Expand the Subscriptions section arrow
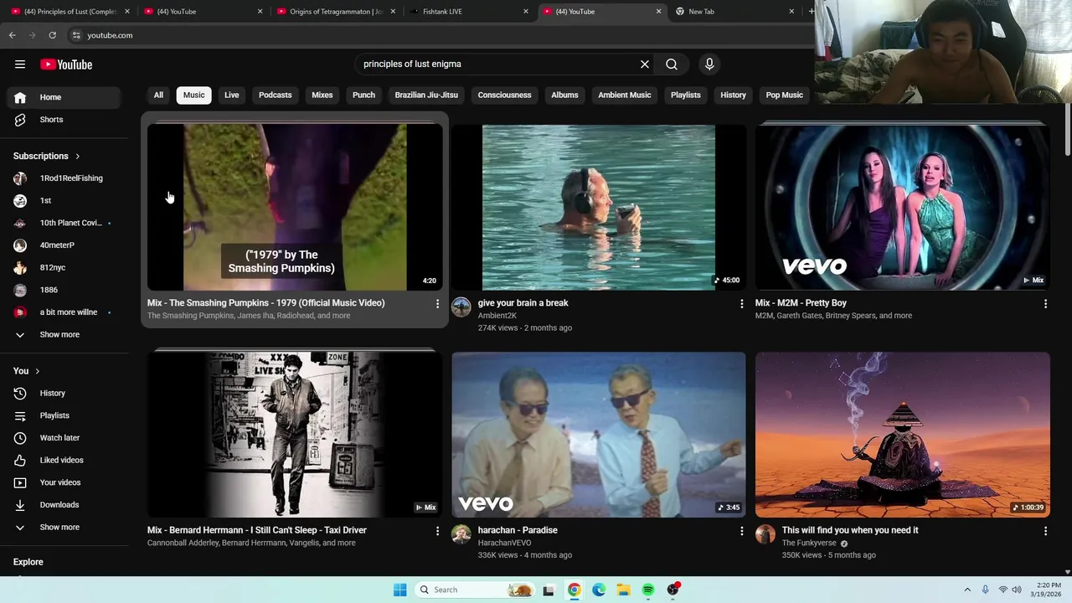Viewport: 1072px width, 603px height. (77, 157)
